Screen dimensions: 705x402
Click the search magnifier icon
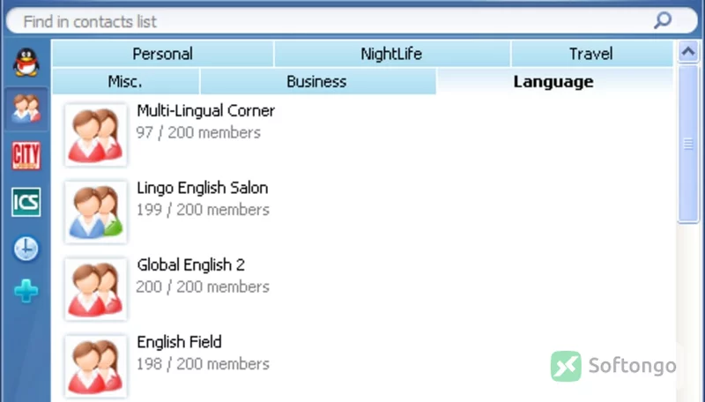point(663,20)
